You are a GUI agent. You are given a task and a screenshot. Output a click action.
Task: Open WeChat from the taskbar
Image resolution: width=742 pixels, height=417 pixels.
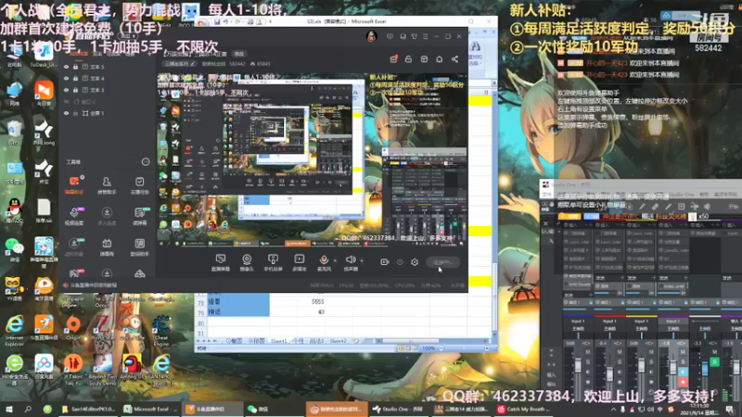tap(258, 409)
